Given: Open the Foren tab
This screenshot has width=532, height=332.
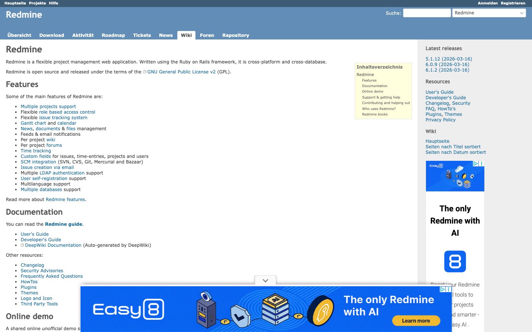Looking at the screenshot, I should (x=207, y=35).
